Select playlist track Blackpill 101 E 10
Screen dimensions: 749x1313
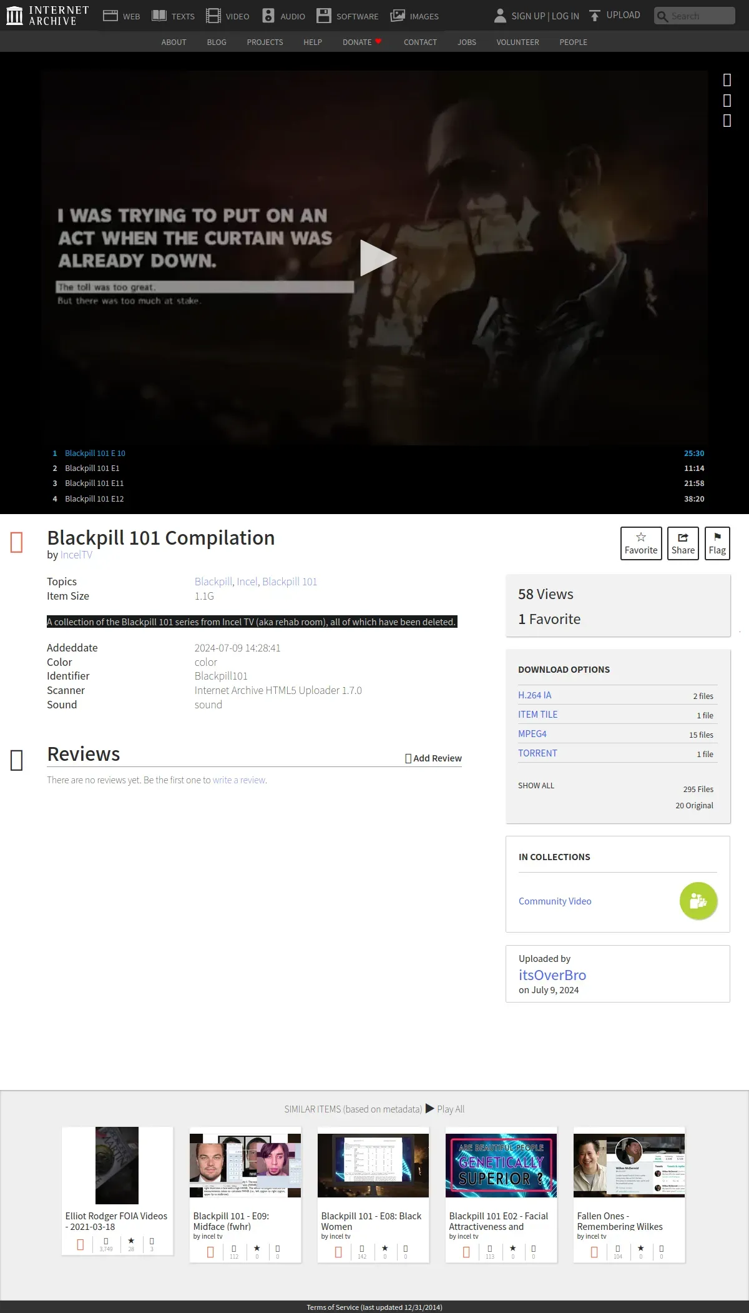[378, 453]
